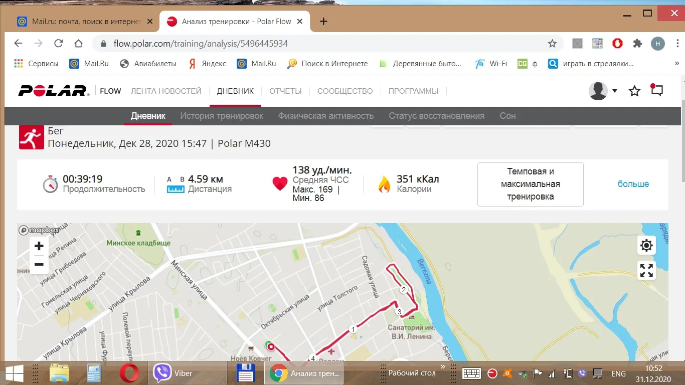The image size is (685, 385).
Task: Click the stopwatch duration icon
Action: [50, 184]
